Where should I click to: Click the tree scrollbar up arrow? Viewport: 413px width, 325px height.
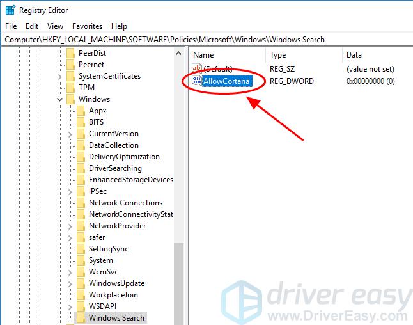pos(178,53)
